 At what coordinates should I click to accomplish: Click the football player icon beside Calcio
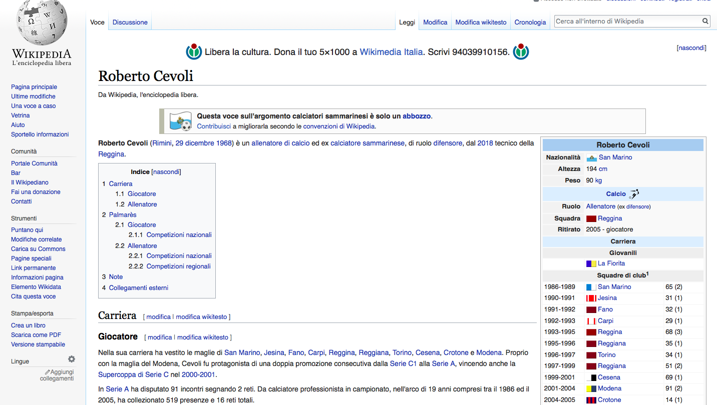634,194
